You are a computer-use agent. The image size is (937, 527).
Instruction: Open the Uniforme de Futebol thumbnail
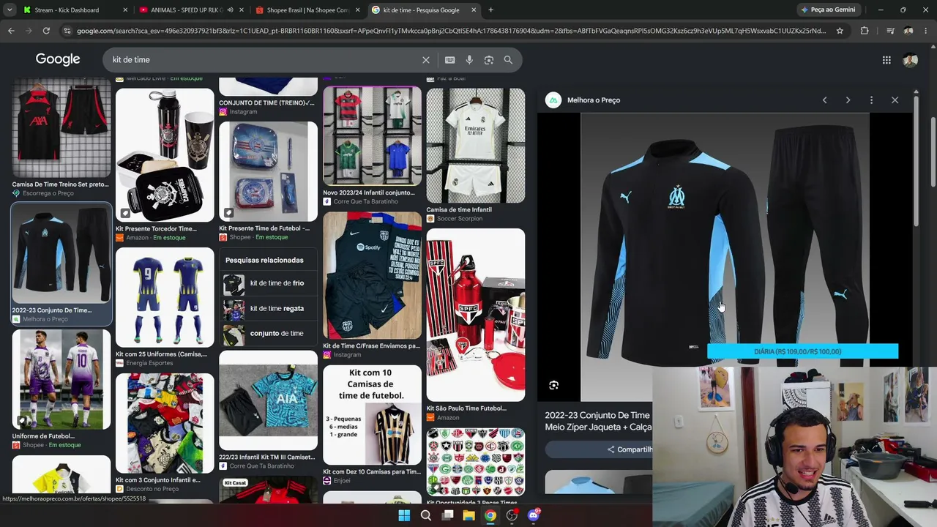tap(61, 379)
